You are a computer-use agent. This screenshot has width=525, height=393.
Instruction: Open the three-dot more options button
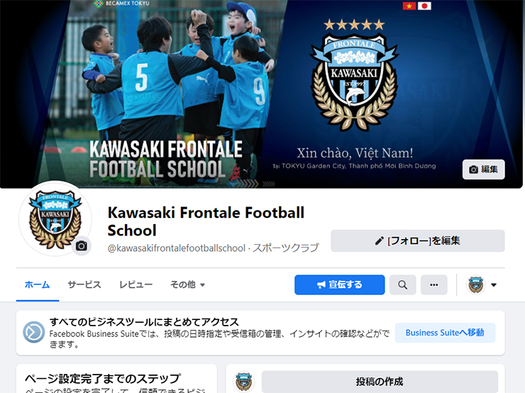(434, 285)
